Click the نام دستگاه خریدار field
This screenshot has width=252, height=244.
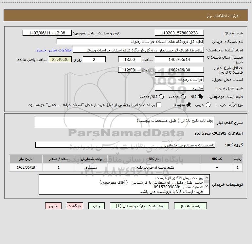pos(130,41)
